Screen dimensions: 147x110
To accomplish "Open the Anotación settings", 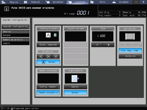I will coord(130,56).
